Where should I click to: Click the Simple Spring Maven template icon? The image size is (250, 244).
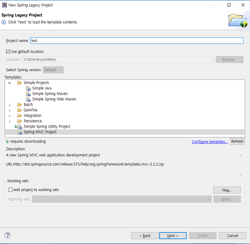coord(28,93)
